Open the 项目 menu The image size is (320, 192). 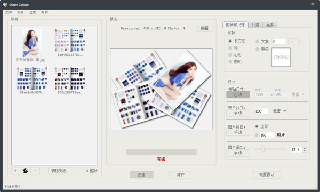pos(20,12)
